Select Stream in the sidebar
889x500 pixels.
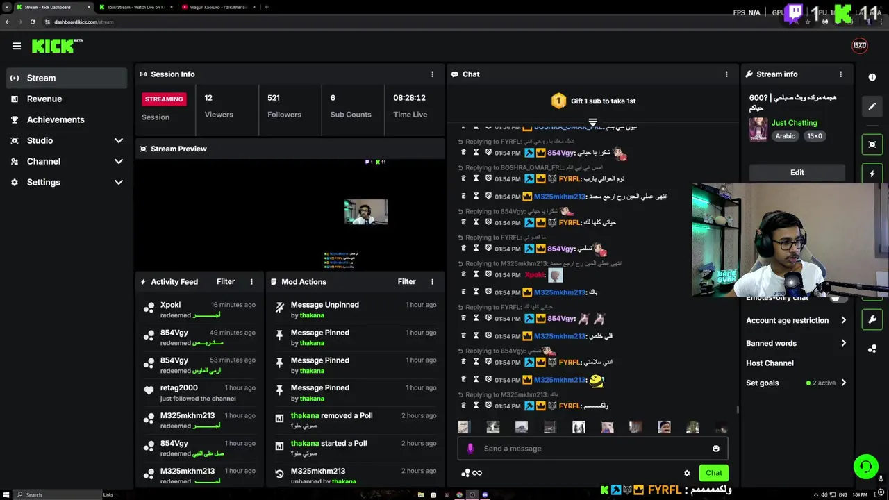pyautogui.click(x=67, y=78)
